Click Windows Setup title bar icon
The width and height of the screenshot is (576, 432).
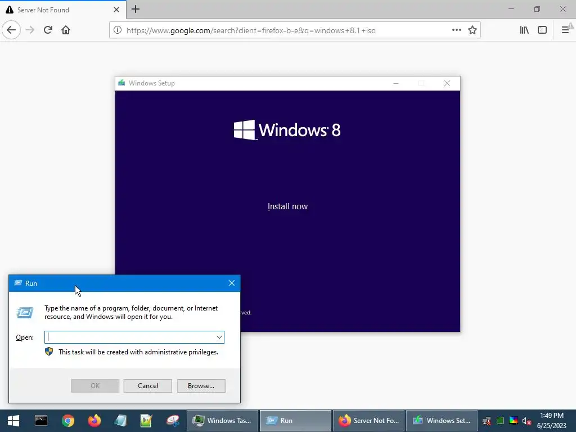(121, 83)
